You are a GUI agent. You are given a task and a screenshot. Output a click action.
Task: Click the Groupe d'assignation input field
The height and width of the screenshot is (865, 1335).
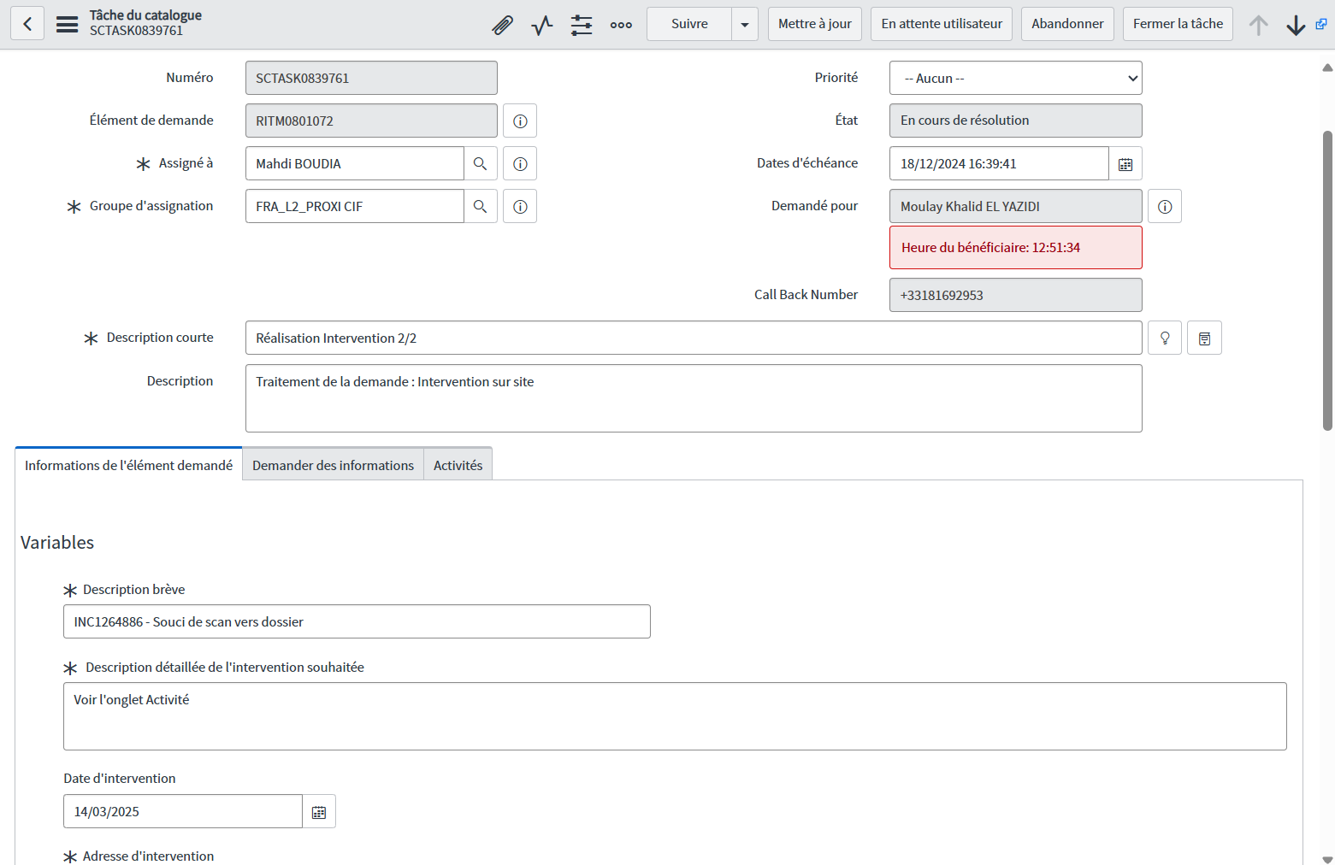coord(355,206)
